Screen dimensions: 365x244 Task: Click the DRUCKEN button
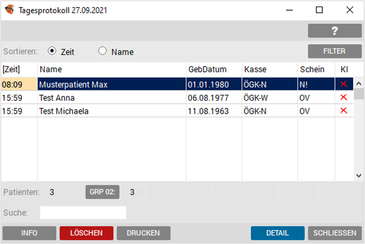tap(143, 233)
